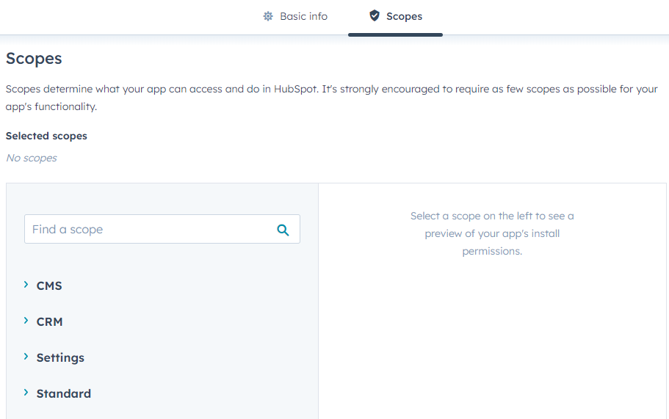Expand the CRM chevron arrow
669x419 pixels.
click(x=26, y=321)
